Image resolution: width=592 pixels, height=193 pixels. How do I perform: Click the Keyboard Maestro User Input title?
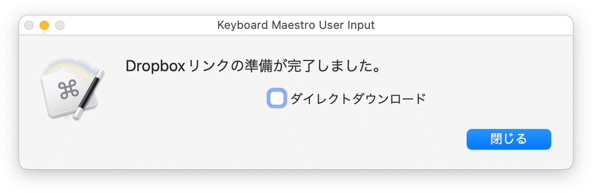(x=295, y=25)
